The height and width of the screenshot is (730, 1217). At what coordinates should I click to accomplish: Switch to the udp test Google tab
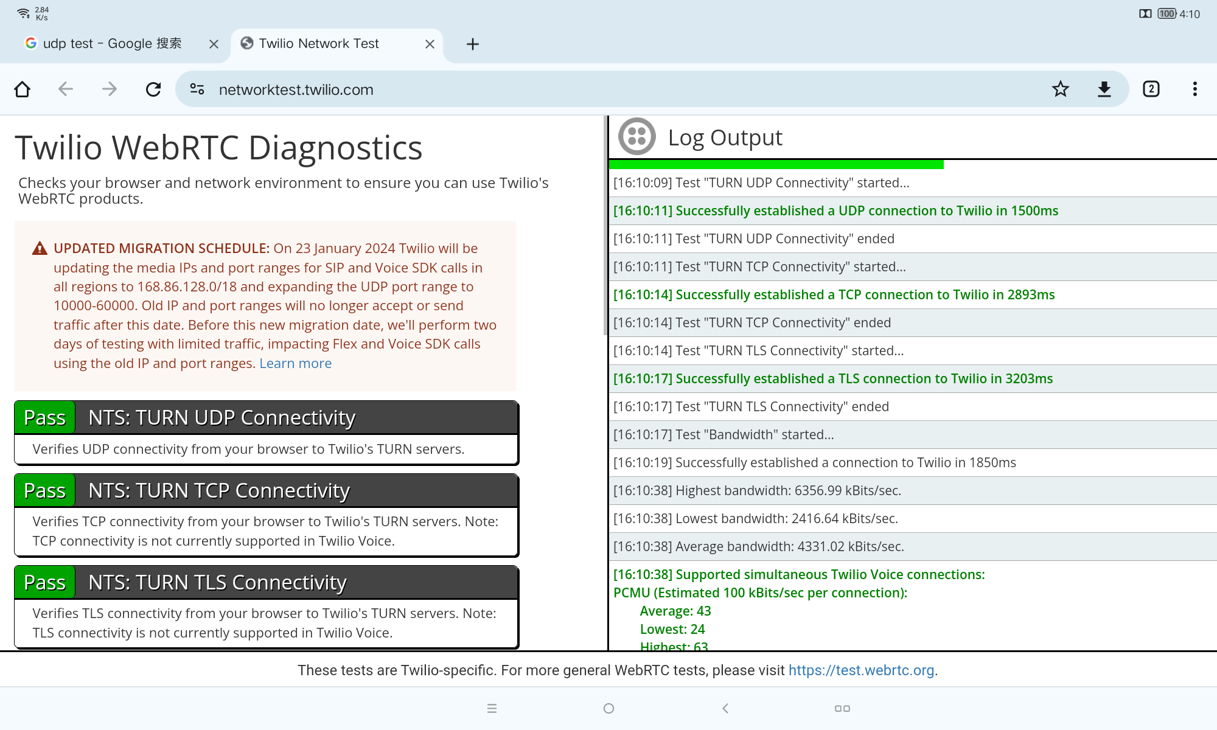click(113, 44)
